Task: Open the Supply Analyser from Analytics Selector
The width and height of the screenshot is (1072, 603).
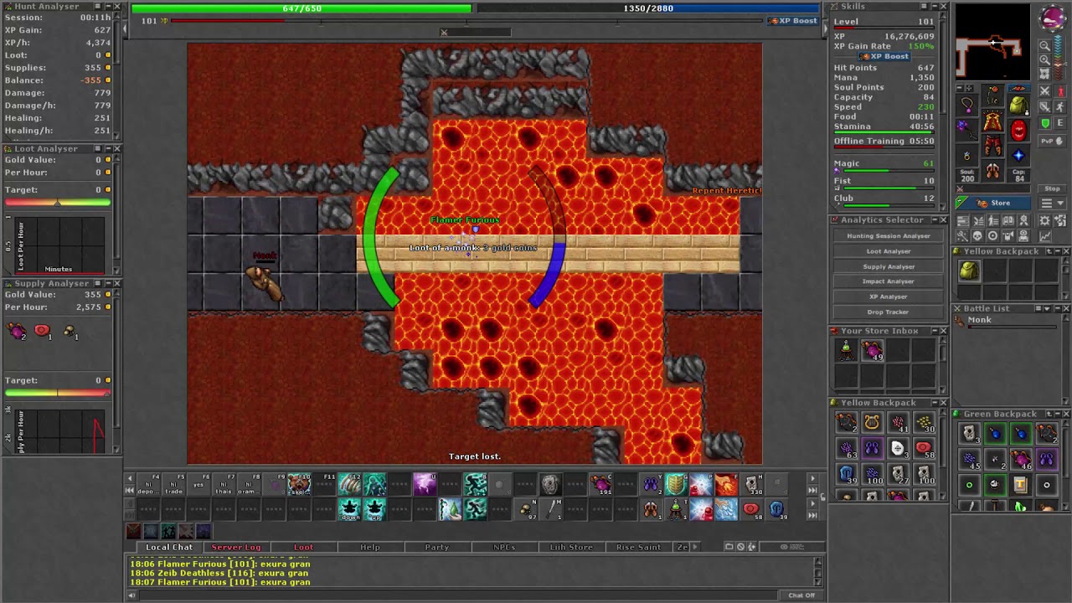Action: [889, 266]
